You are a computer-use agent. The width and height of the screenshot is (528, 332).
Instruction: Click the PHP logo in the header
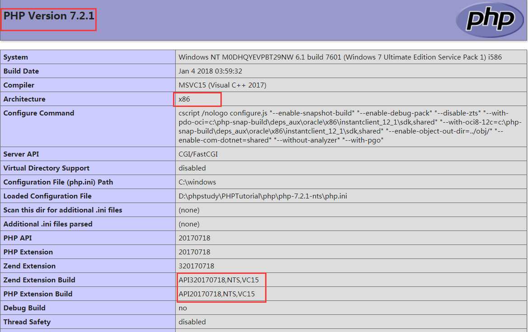click(x=490, y=20)
